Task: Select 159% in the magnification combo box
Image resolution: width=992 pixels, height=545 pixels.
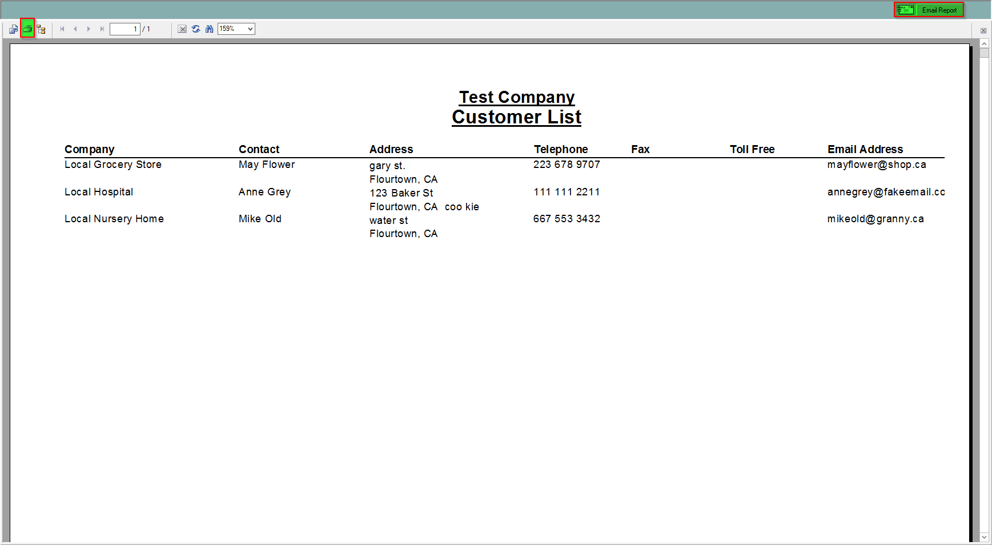Action: [x=231, y=29]
